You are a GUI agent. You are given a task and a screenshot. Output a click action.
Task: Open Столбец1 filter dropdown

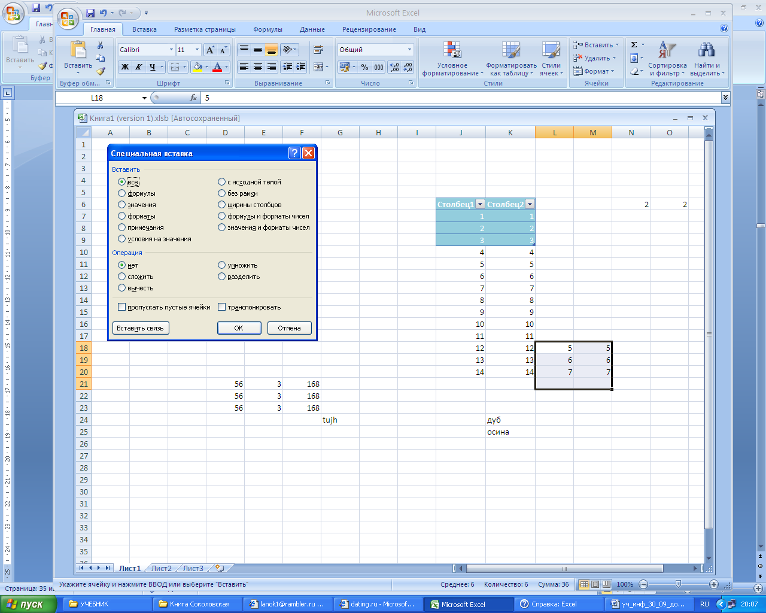click(x=480, y=204)
